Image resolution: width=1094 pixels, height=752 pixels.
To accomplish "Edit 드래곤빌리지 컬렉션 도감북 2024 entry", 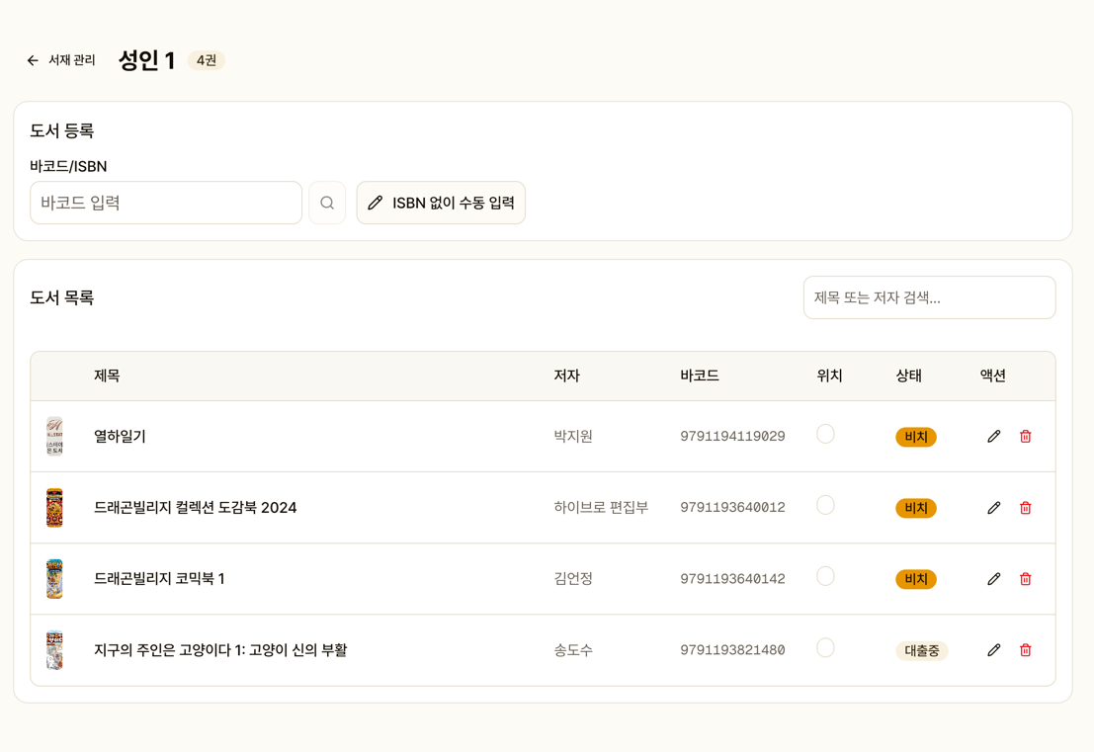I will coord(993,508).
